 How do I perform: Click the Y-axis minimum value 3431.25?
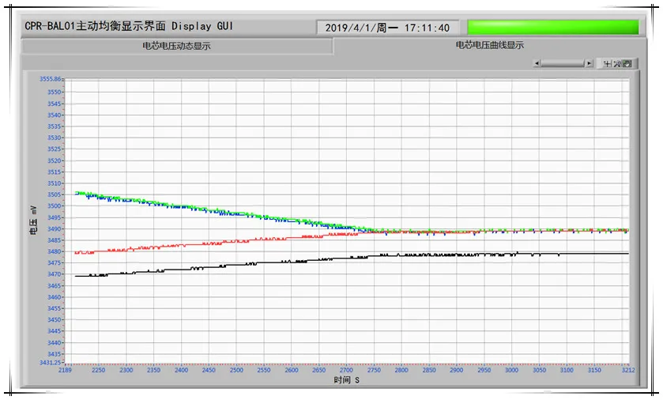coord(51,362)
